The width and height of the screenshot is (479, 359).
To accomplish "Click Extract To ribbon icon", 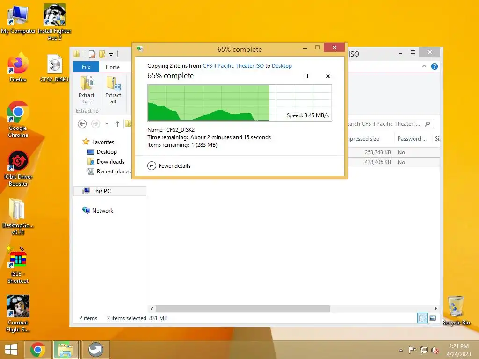I will click(87, 90).
